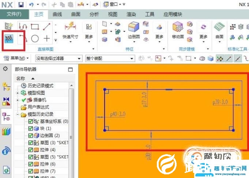Expand the 模型视图 tree node

(x=18, y=93)
